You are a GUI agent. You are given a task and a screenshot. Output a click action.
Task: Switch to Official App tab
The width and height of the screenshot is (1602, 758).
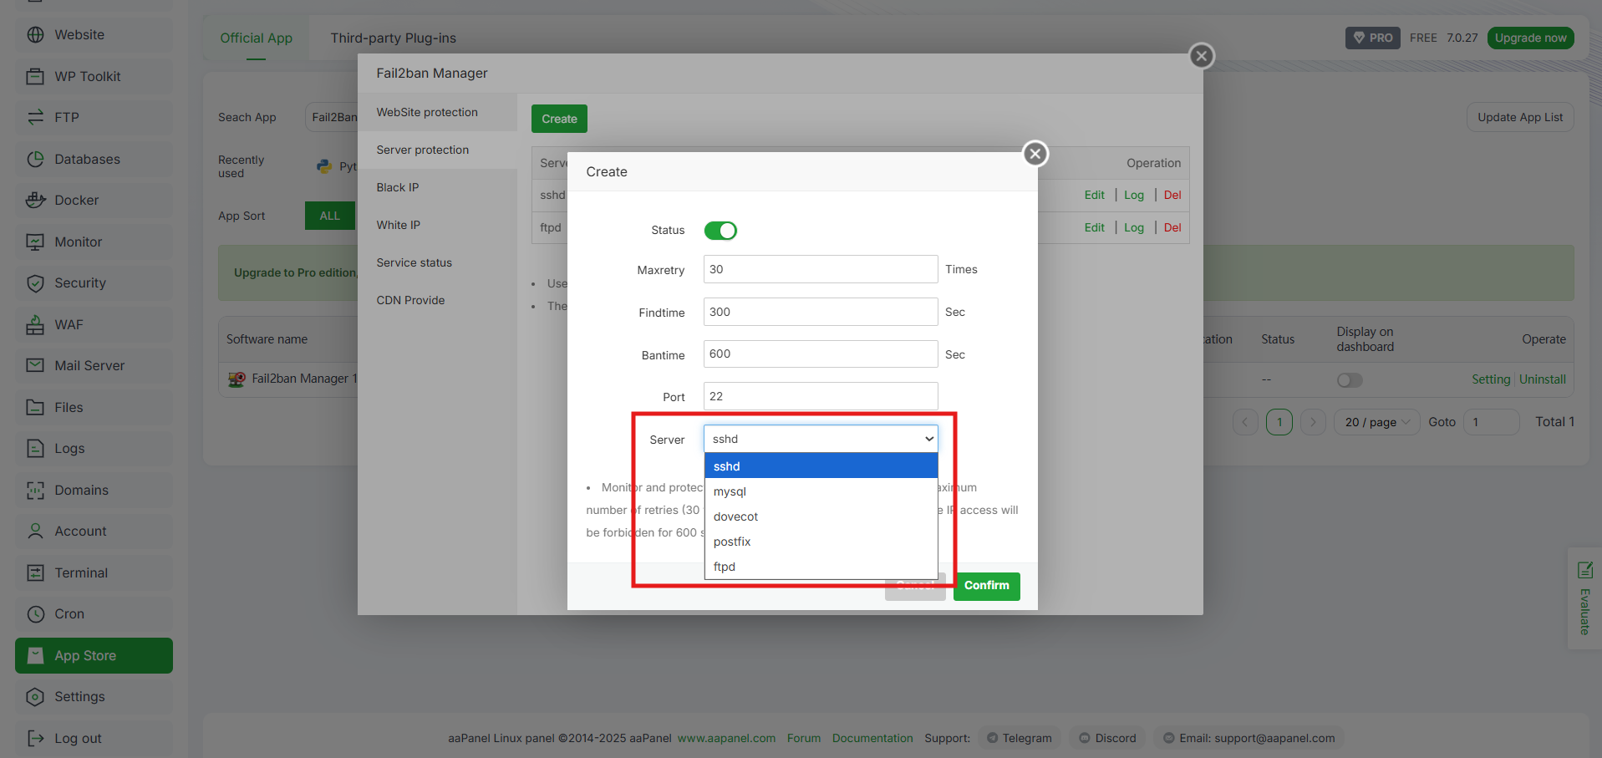tap(256, 38)
